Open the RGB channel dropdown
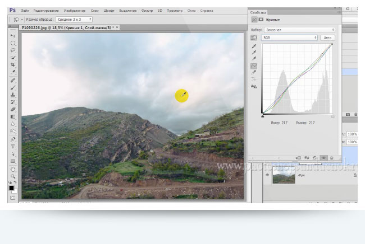 [289, 37]
